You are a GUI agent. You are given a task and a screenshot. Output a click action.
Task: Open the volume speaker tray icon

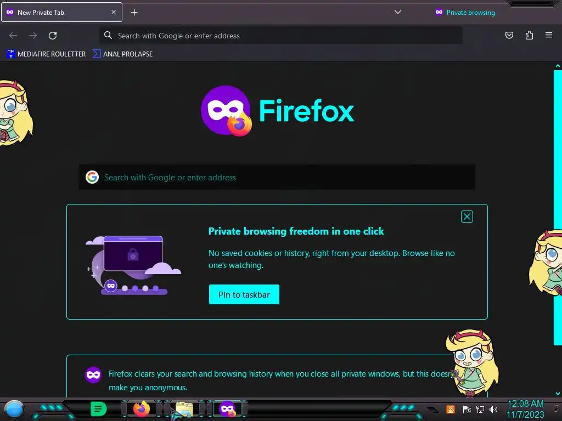pyautogui.click(x=493, y=409)
